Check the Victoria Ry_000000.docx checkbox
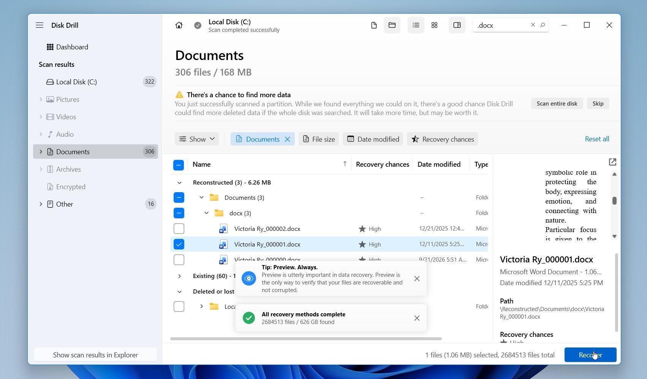Image resolution: width=647 pixels, height=379 pixels. tap(179, 260)
